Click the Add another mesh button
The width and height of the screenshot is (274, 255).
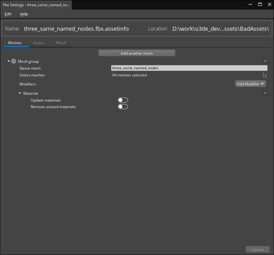137,53
